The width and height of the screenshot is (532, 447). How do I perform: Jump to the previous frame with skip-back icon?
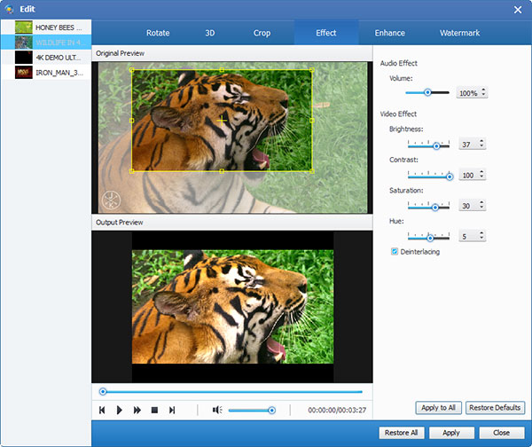pyautogui.click(x=103, y=410)
